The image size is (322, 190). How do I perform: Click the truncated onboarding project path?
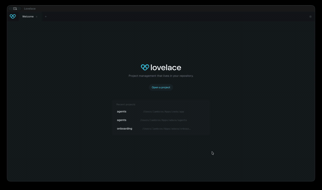coord(166,129)
